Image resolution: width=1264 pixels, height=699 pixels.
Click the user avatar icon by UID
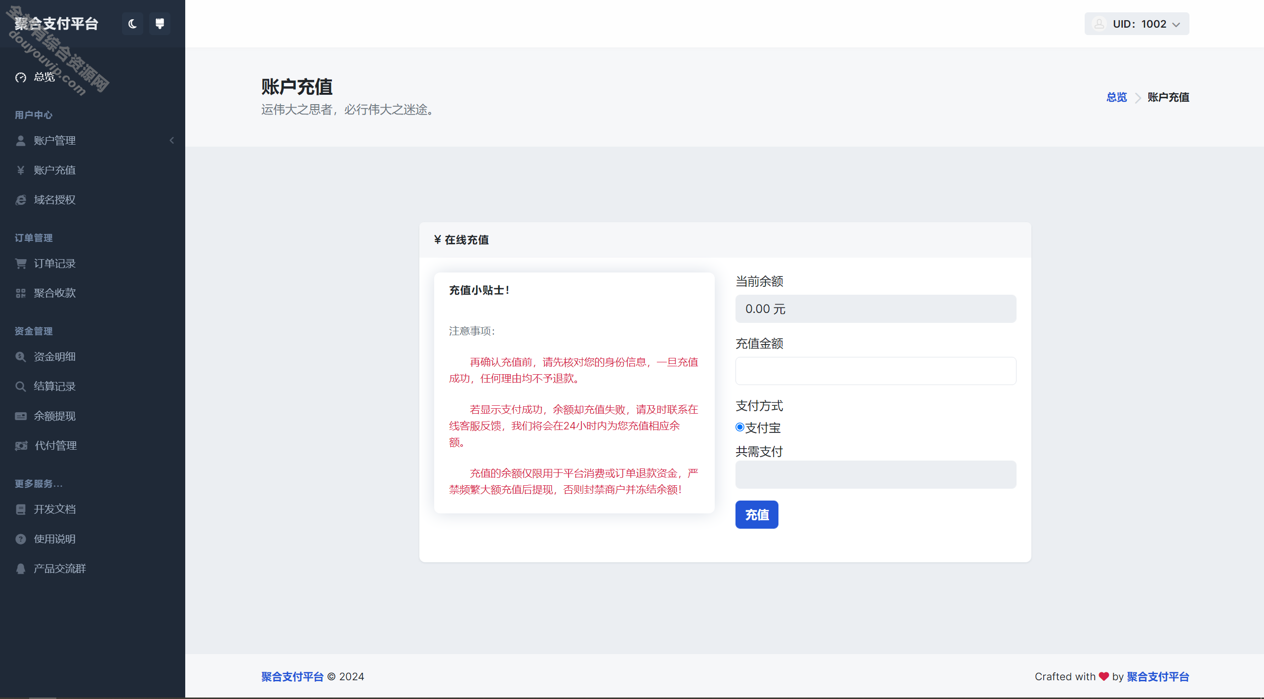[x=1100, y=24]
